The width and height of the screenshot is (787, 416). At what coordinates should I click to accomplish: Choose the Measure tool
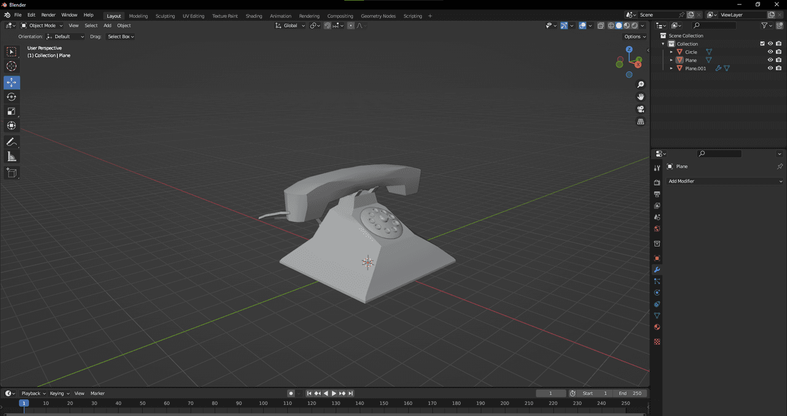[12, 157]
